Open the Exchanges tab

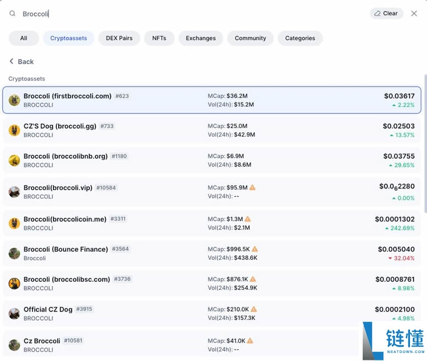click(201, 38)
